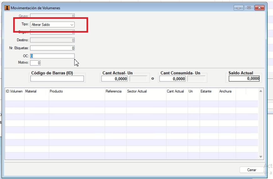Focus the OC text field

(52, 56)
